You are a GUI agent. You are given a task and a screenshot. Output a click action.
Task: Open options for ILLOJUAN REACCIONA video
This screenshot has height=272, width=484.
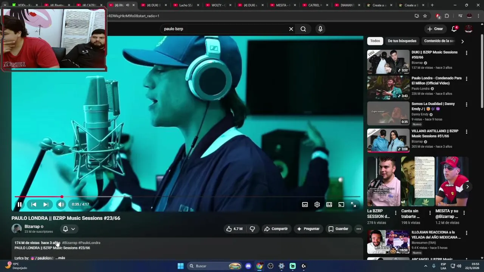coord(467,233)
